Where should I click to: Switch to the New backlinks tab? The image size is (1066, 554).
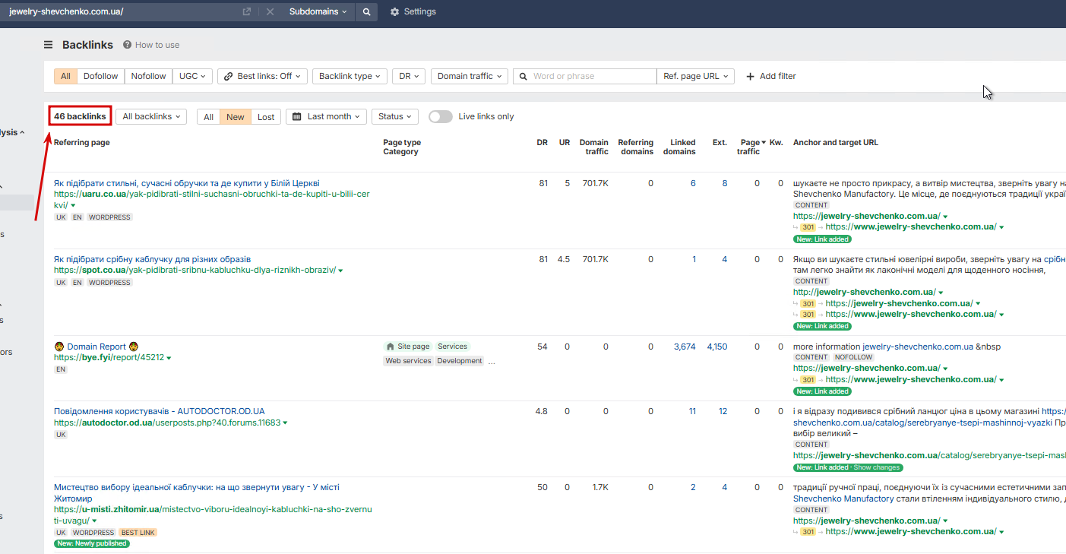point(236,117)
